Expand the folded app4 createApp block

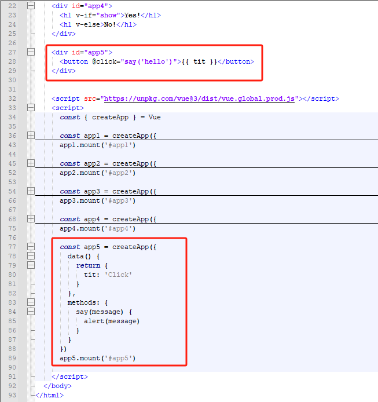(31, 219)
